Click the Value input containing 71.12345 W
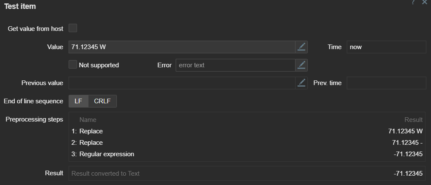 [x=182, y=47]
